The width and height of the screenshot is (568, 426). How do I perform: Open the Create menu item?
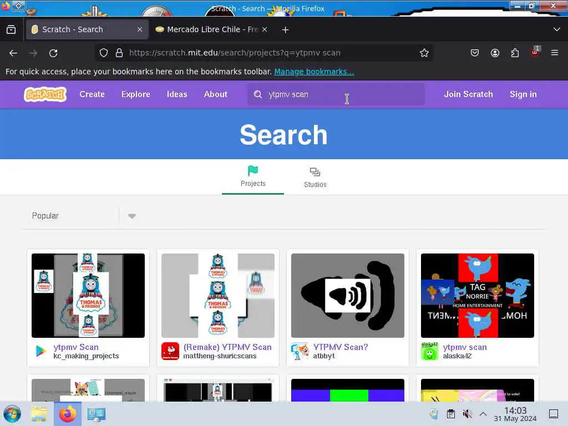tap(92, 94)
